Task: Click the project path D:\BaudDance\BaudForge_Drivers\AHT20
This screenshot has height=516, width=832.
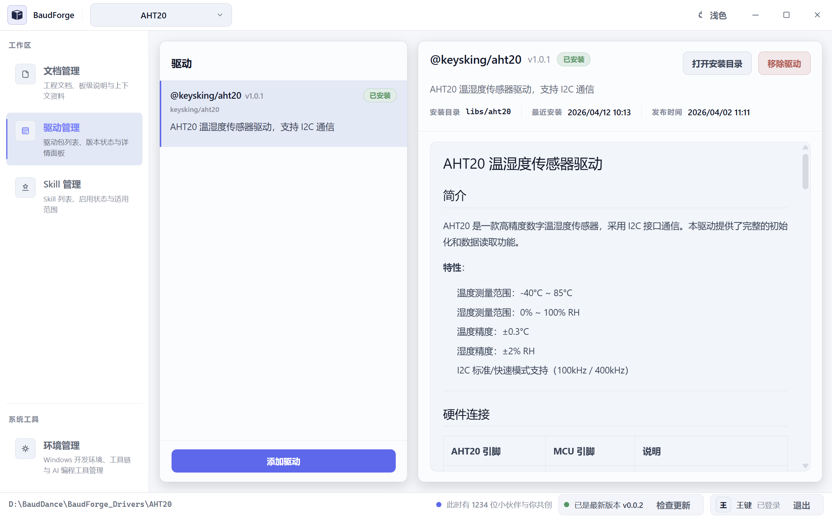Action: click(90, 504)
